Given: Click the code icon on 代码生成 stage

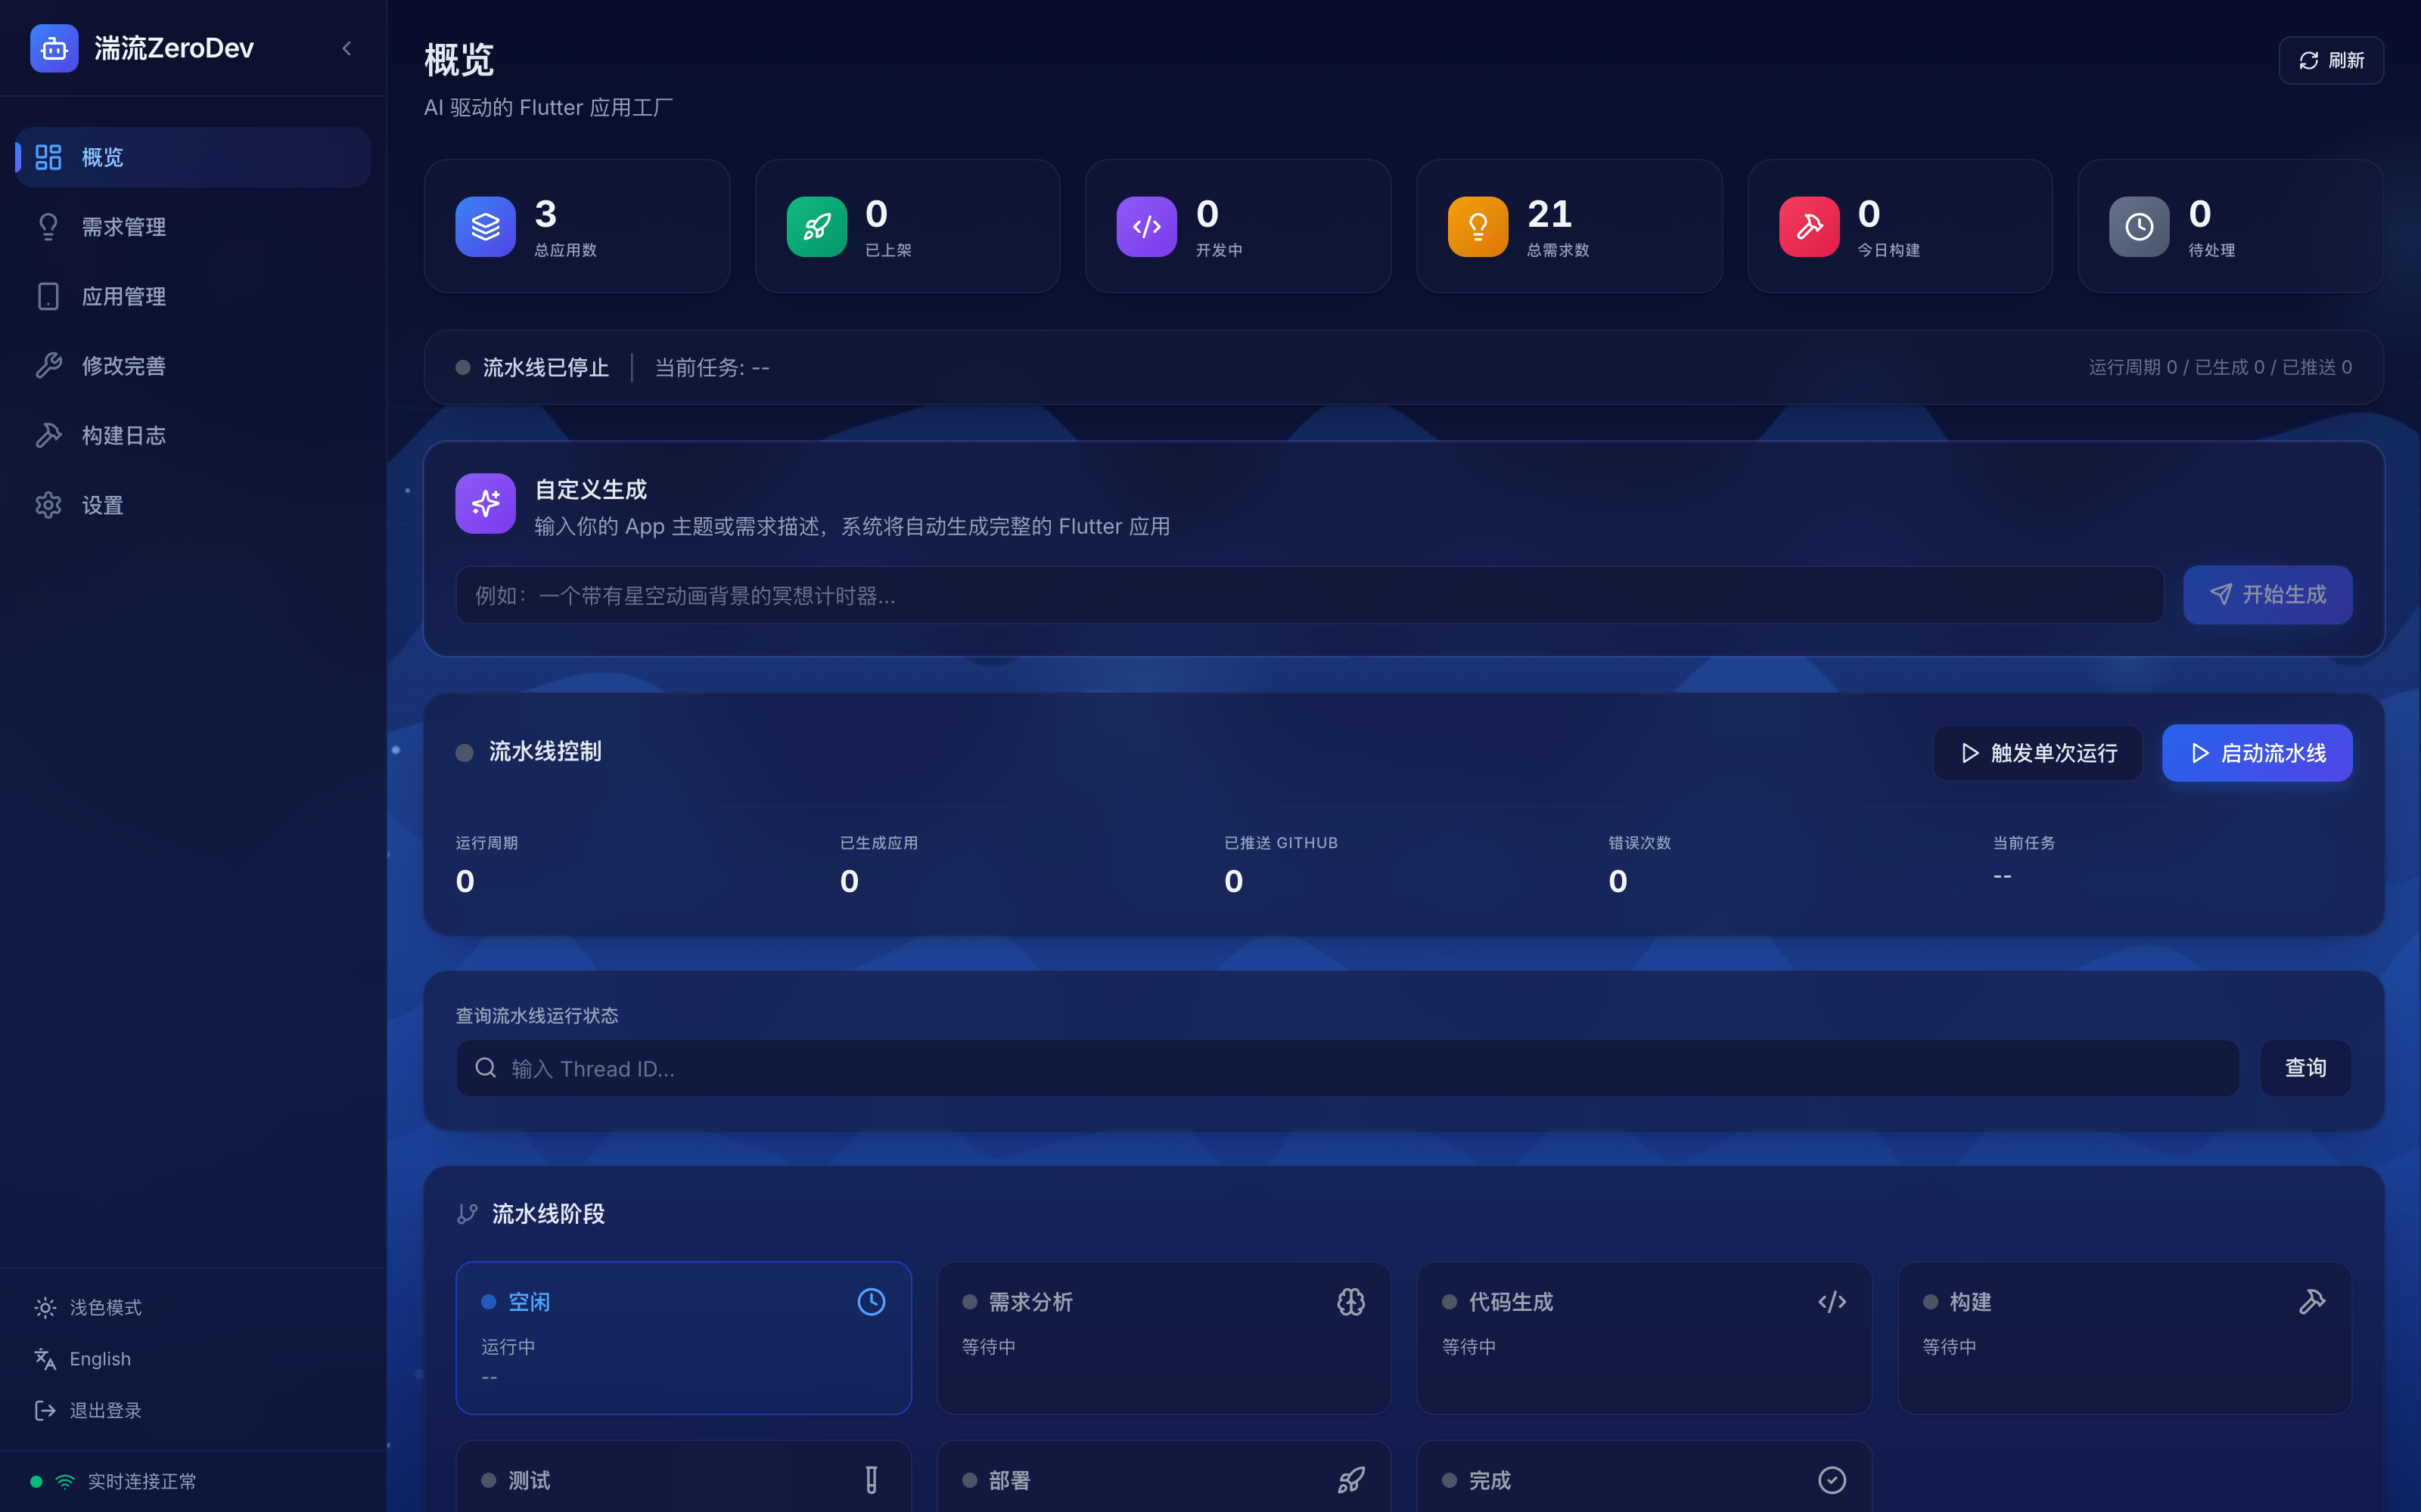Looking at the screenshot, I should (1832, 1302).
